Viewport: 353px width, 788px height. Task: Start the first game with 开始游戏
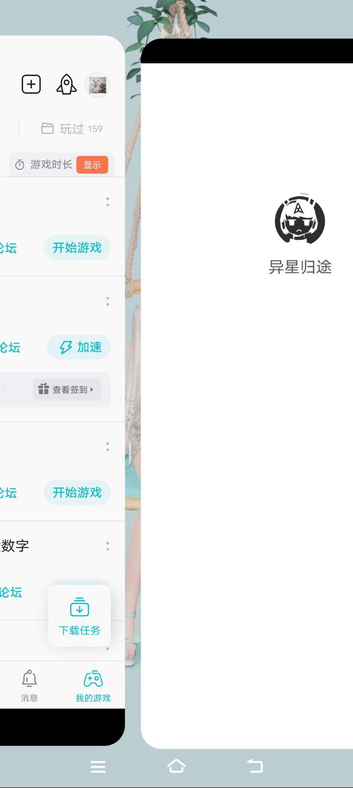[x=77, y=247]
